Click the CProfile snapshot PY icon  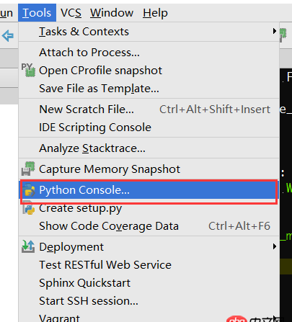(x=28, y=70)
